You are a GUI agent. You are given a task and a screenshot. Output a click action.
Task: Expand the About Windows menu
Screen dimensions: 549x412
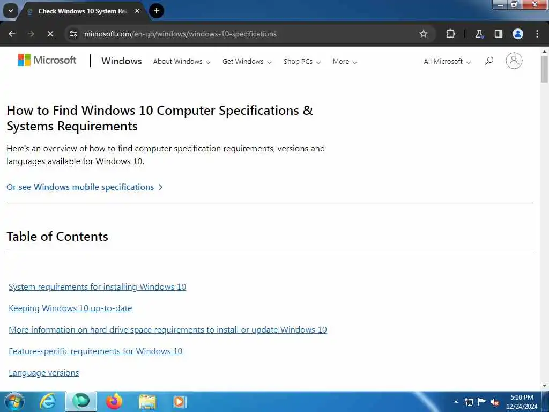click(182, 62)
